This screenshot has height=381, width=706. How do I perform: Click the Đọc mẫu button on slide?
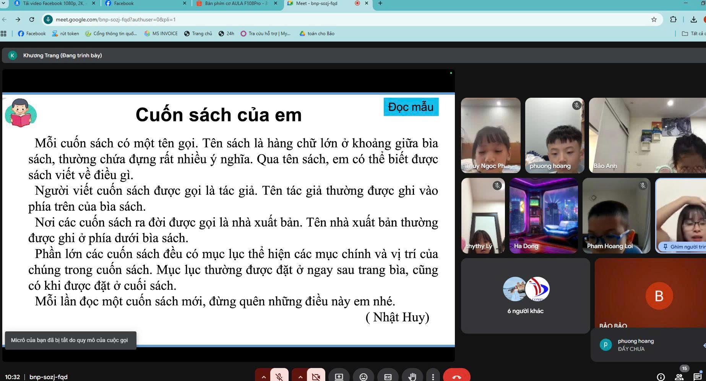click(411, 107)
